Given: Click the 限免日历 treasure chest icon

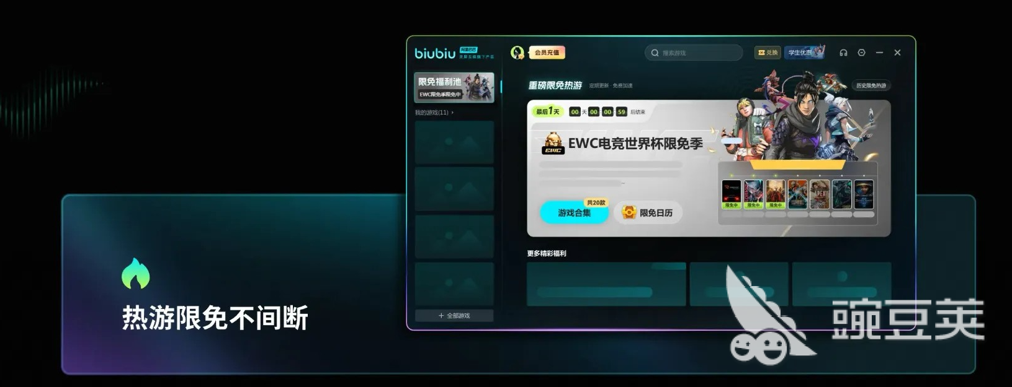Looking at the screenshot, I should (629, 212).
